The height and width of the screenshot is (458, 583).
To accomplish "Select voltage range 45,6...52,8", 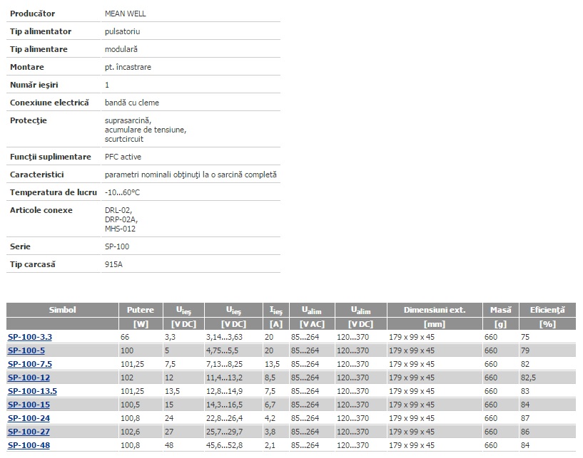I will click(224, 445).
